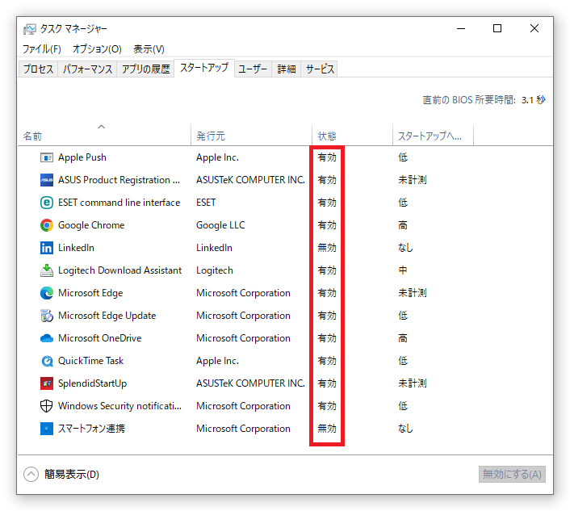
Task: Open the 表示(V) menu
Action: pos(149,49)
